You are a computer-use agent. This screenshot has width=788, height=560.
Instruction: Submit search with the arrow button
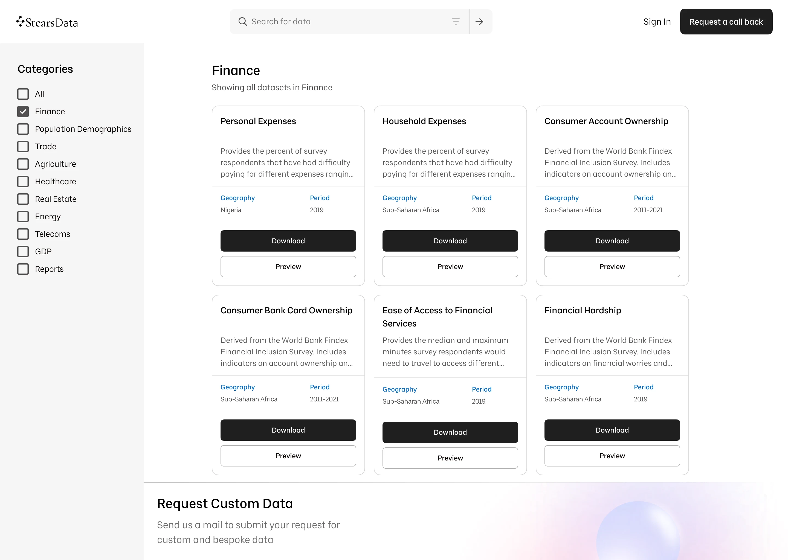coord(479,22)
